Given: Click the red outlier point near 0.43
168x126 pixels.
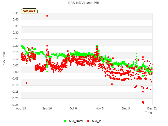Looking at the screenshot, I should point(47,16).
